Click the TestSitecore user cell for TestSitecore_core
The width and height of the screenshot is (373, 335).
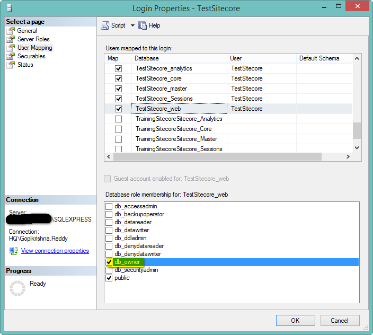click(262, 78)
